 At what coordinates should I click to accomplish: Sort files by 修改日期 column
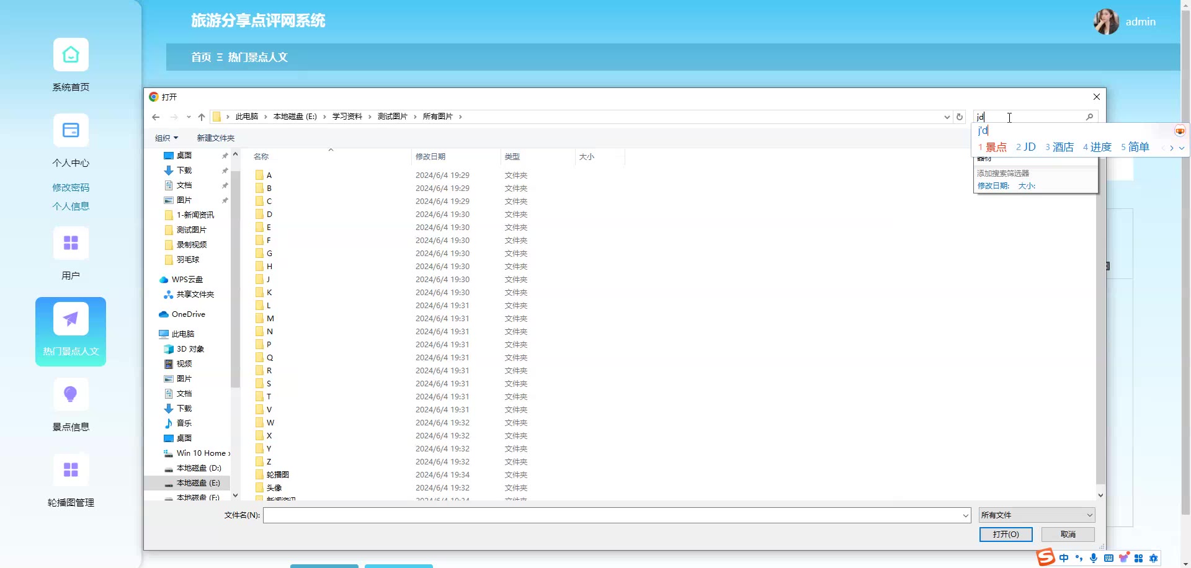(x=430, y=157)
